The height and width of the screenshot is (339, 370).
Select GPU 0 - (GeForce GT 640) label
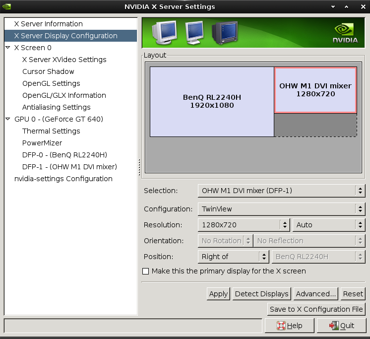coord(59,119)
